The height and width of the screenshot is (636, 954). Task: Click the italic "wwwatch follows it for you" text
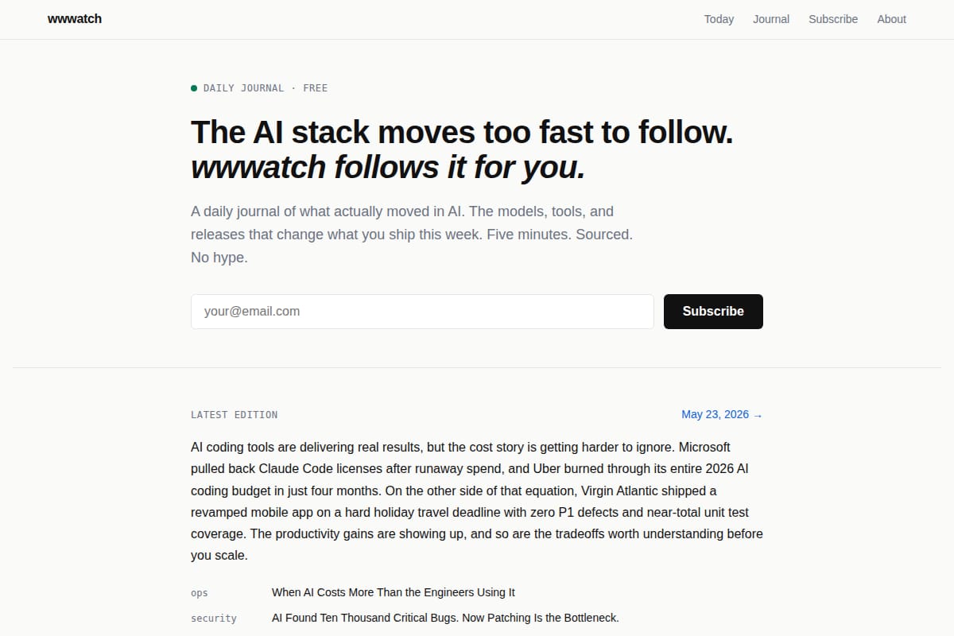pos(388,168)
